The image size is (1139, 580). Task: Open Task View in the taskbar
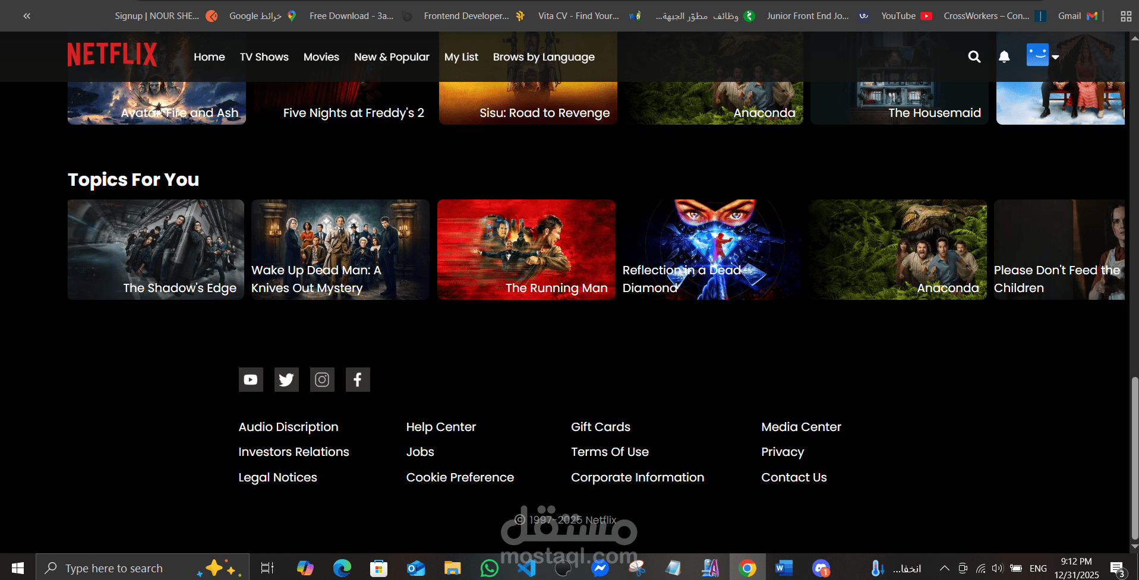point(267,568)
